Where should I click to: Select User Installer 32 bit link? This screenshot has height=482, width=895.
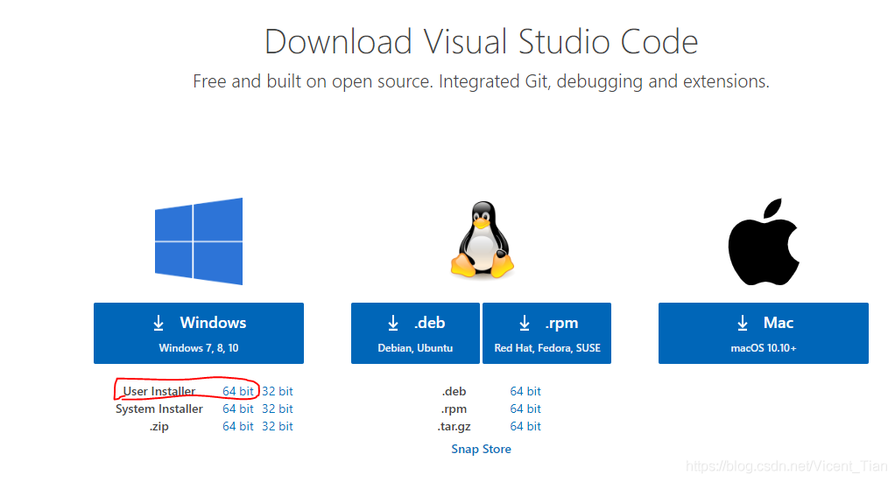pyautogui.click(x=278, y=391)
